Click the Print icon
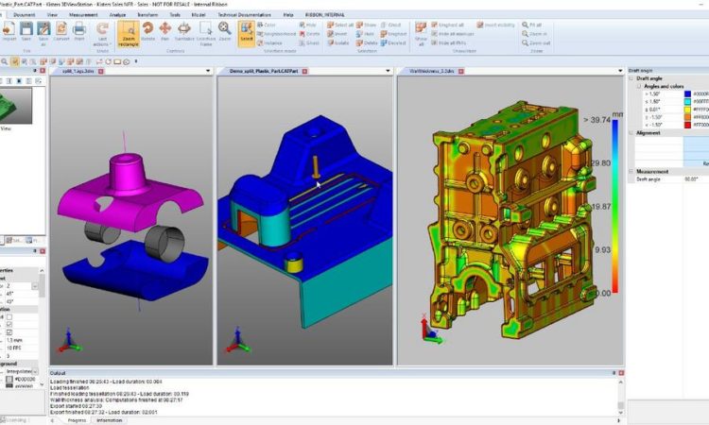The width and height of the screenshot is (709, 425). click(78, 31)
